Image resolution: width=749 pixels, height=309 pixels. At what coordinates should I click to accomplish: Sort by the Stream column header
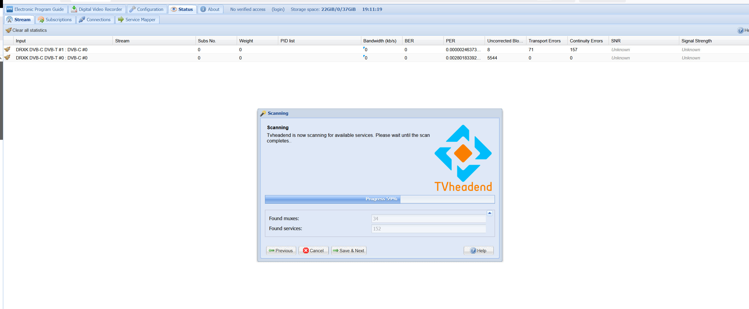click(x=154, y=41)
